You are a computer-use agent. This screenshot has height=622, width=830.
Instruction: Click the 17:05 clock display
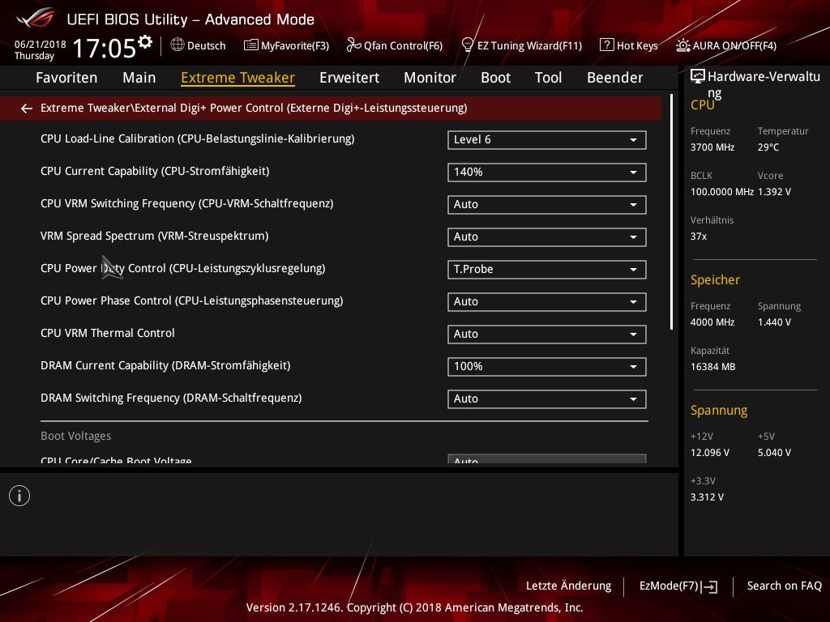[105, 48]
